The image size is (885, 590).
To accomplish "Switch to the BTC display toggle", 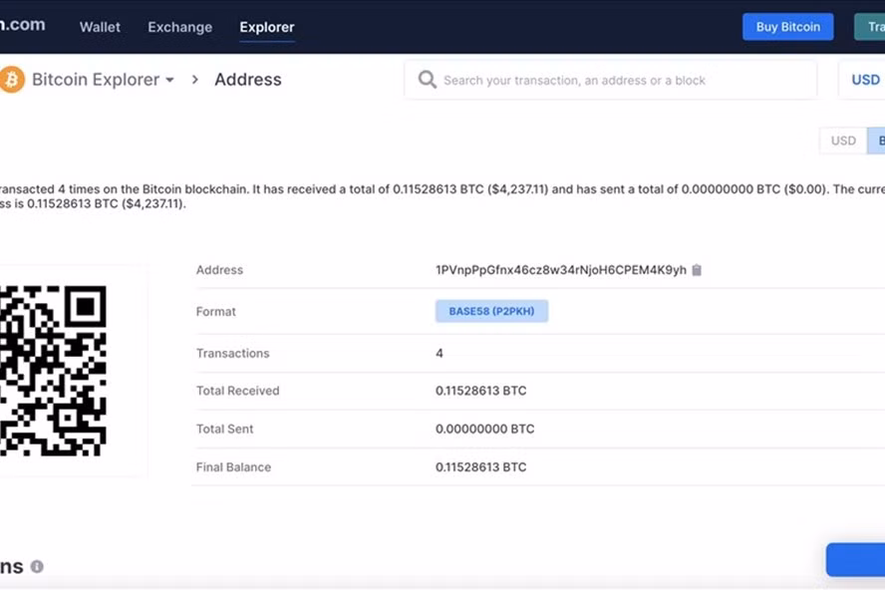I will [877, 141].
